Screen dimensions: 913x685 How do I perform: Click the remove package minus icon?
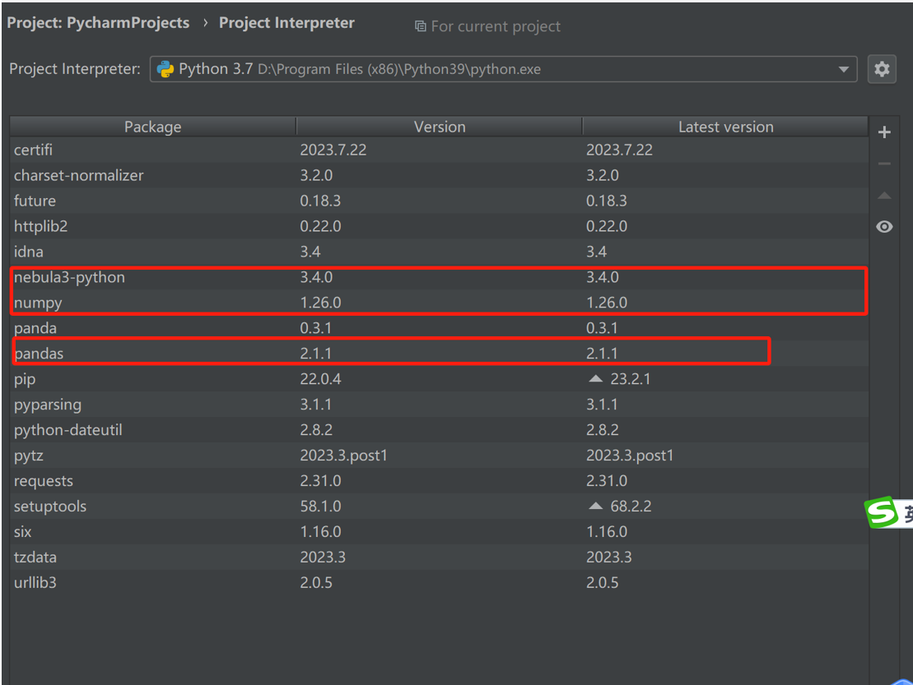pyautogui.click(x=885, y=164)
